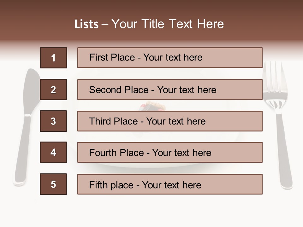Click the empty white area below the list
This screenshot has height=227, width=303.
pyautogui.click(x=151, y=211)
